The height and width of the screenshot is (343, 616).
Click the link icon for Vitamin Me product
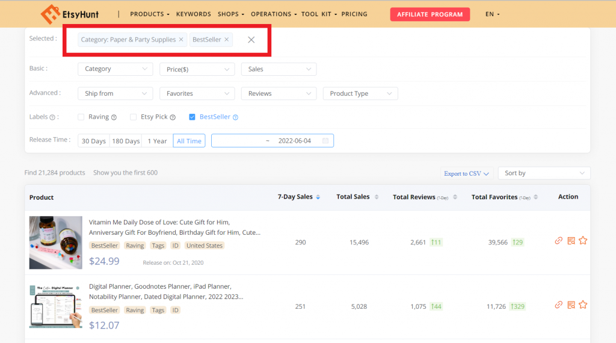[x=558, y=241]
